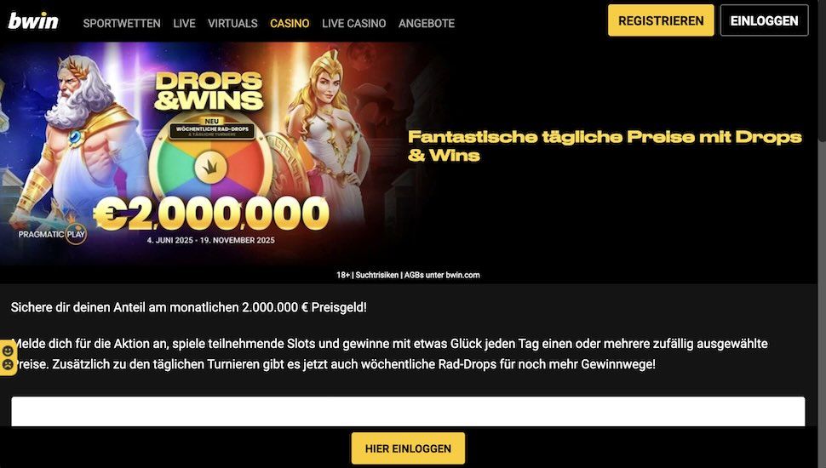Click the Hier Einloggen button
The height and width of the screenshot is (468, 826).
(408, 448)
